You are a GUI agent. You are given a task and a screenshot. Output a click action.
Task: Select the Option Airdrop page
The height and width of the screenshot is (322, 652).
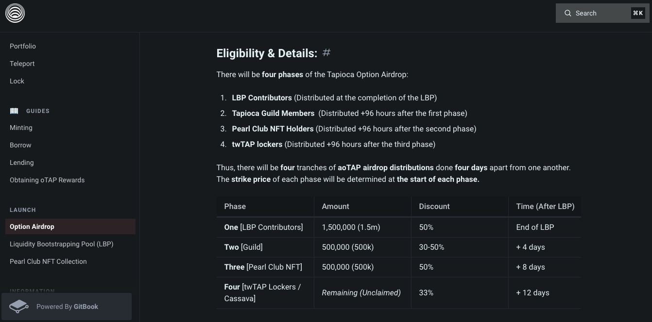click(32, 226)
